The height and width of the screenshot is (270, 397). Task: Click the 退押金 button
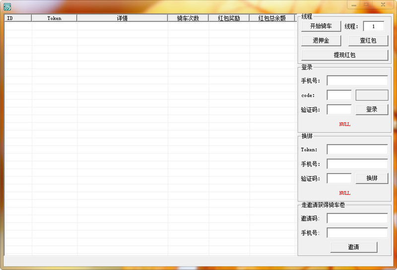[321, 41]
